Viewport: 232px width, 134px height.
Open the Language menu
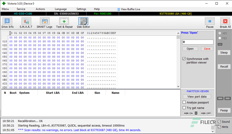point(61,9)
